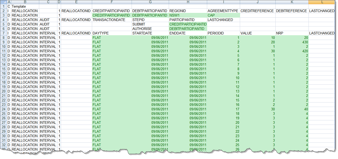Screen dimensions: 338x159
Task: Select the TRANSACTIONDATE heading cell
Action: tap(112, 20)
